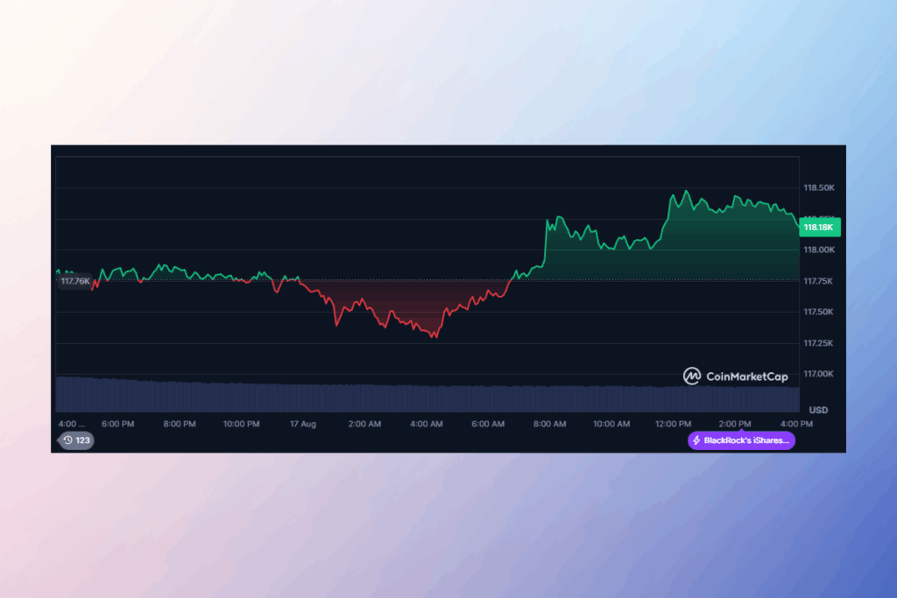This screenshot has height=598, width=897.
Task: Click the green 118.18K current price tag
Action: [x=819, y=227]
